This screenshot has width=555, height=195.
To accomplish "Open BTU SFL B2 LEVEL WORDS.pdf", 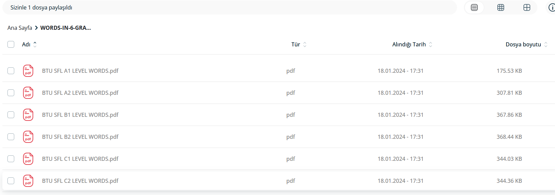I will pyautogui.click(x=80, y=137).
